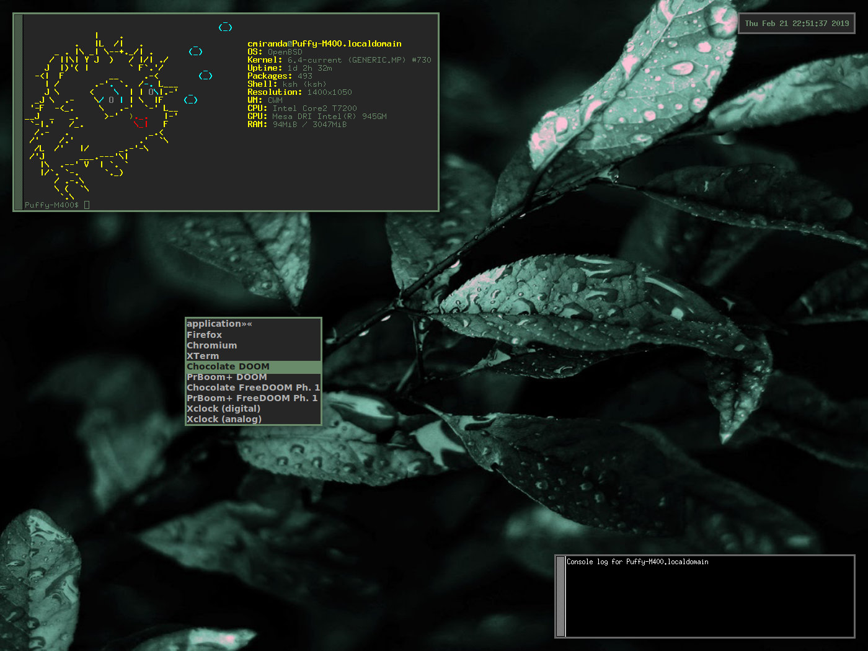Launch Firefox from the application menu

point(205,335)
